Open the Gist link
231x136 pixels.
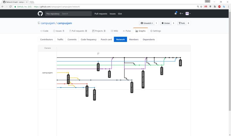(x=120, y=14)
